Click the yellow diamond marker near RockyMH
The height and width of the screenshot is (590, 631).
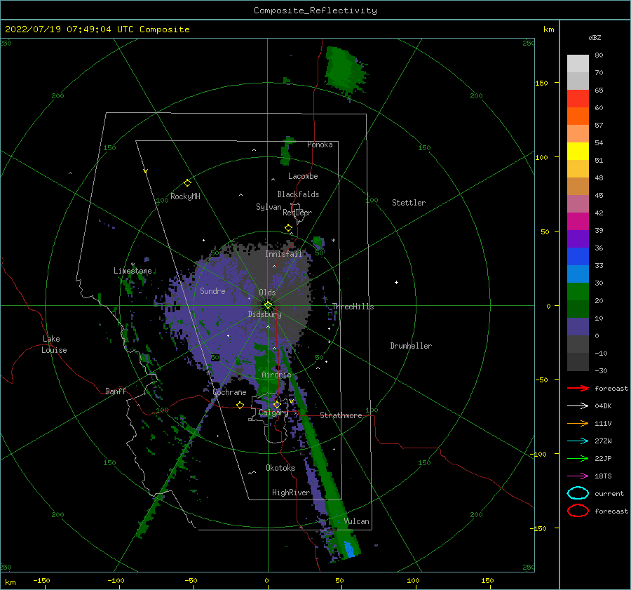tap(187, 183)
